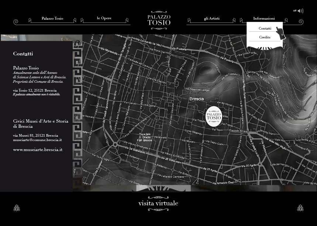This screenshot has width=317, height=226.
Task: Click the Via Leonardo da Vinci label
Action: point(149,42)
